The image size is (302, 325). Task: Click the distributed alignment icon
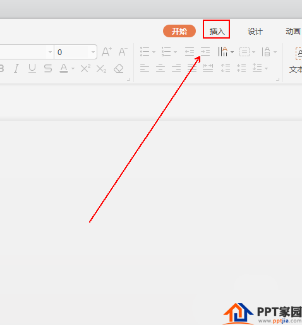click(x=208, y=68)
